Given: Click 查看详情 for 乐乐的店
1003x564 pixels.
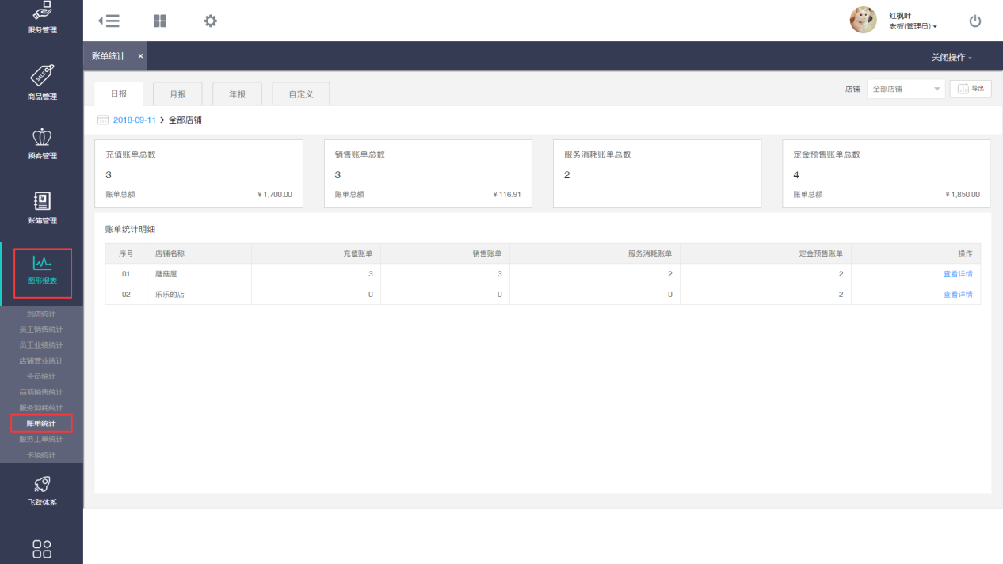Looking at the screenshot, I should 958,295.
